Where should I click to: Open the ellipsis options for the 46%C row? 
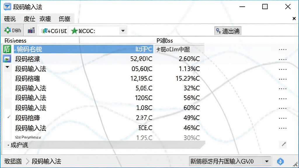coord(283,128)
